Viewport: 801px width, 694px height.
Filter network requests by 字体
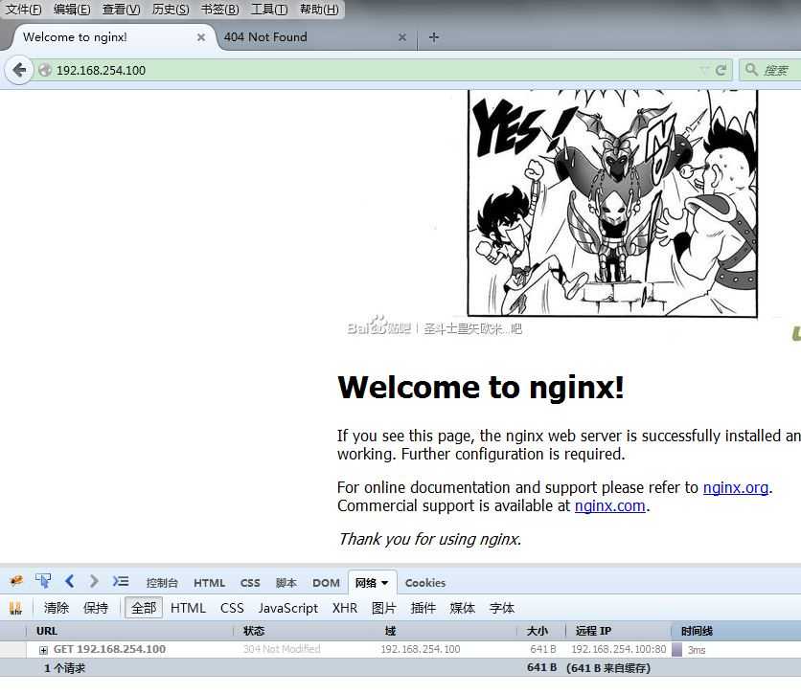(502, 608)
